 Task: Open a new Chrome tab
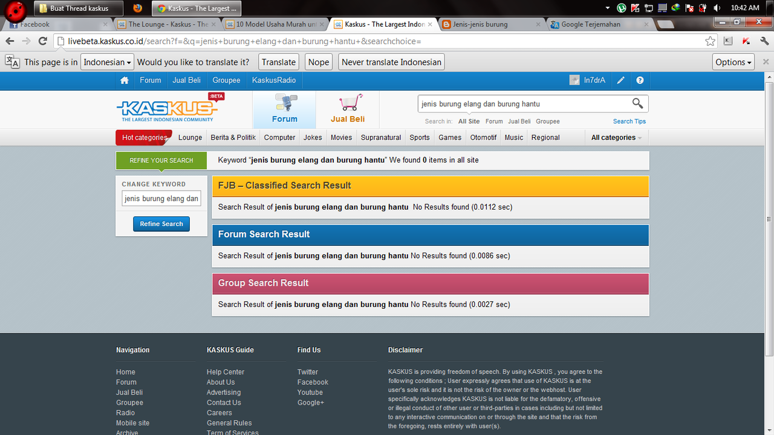[665, 25]
